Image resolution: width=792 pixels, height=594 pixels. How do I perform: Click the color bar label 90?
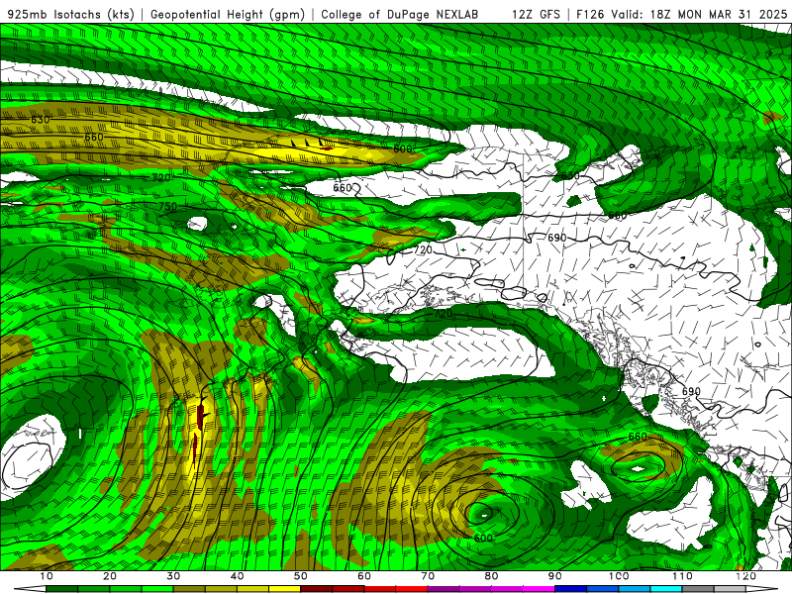[x=555, y=576]
